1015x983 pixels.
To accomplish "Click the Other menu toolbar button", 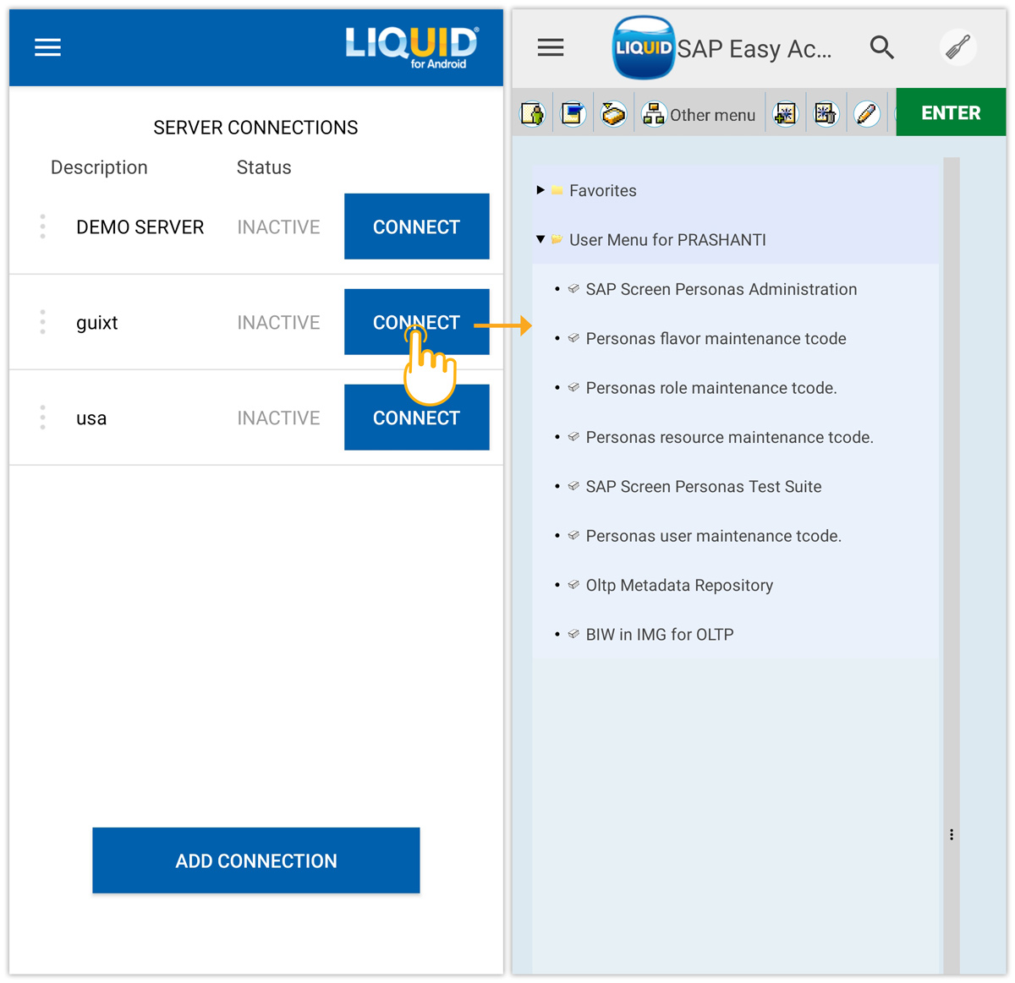I will click(x=699, y=114).
